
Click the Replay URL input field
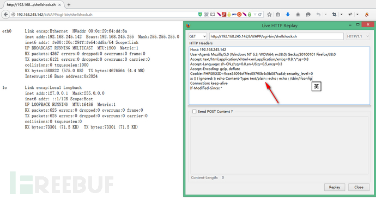click(x=276, y=36)
